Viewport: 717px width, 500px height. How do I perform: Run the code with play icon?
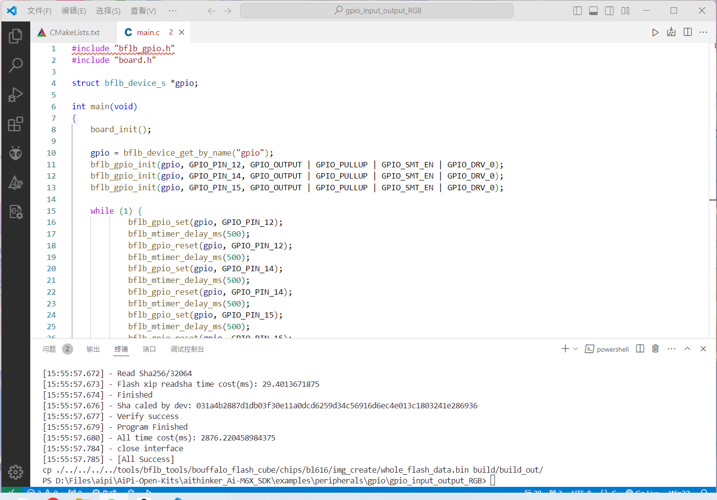pos(655,32)
